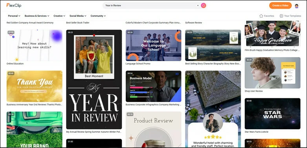Click the pink search magnifier button
This screenshot has height=148, width=307.
click(203, 5)
